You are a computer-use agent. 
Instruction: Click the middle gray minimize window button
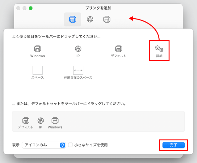pos(24,8)
